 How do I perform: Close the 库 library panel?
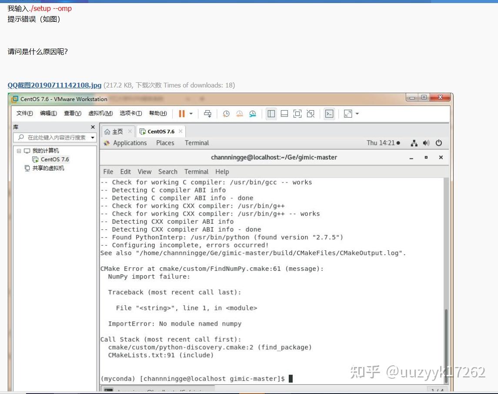(x=93, y=127)
